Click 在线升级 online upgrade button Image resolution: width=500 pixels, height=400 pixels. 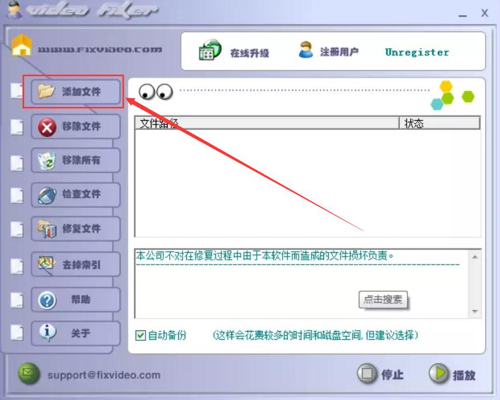[234, 50]
